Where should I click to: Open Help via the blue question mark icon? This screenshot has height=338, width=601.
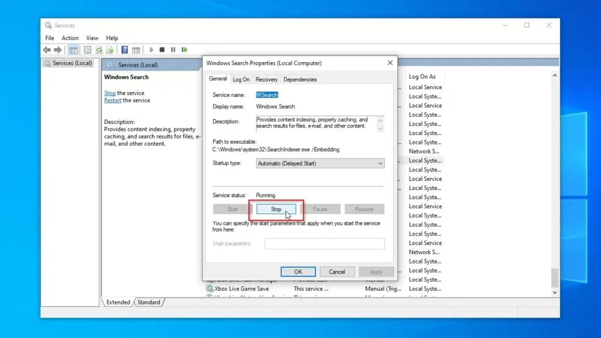tap(125, 50)
